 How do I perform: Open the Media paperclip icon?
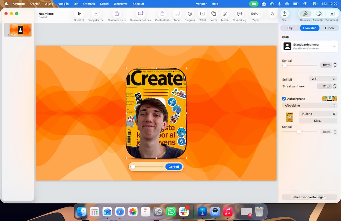point(225,14)
